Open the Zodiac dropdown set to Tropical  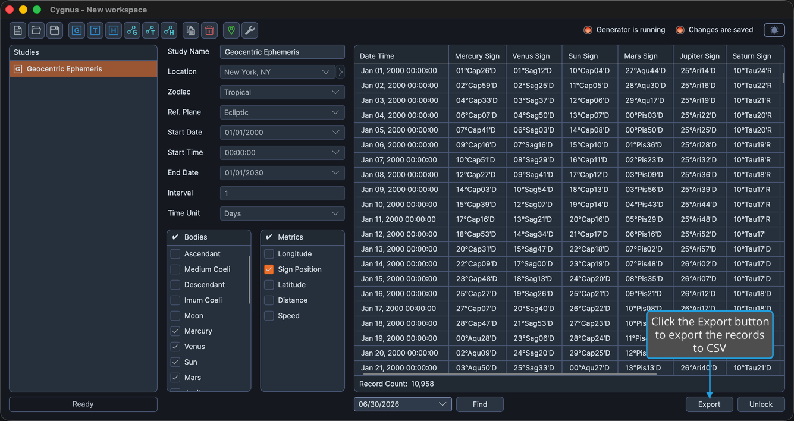(283, 92)
